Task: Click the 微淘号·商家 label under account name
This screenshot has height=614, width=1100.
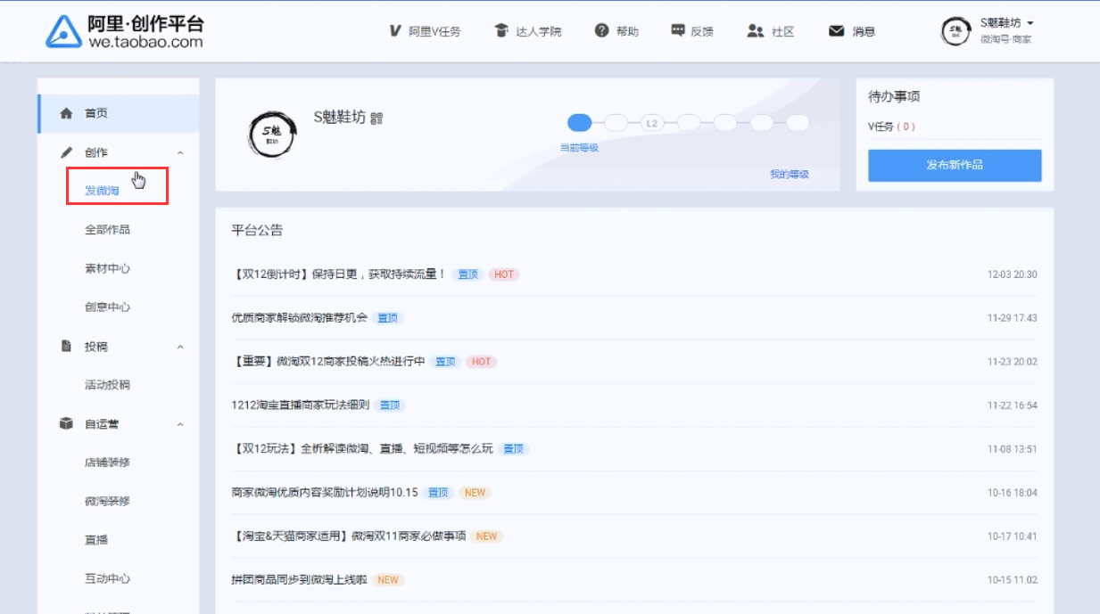Action: [x=1005, y=39]
